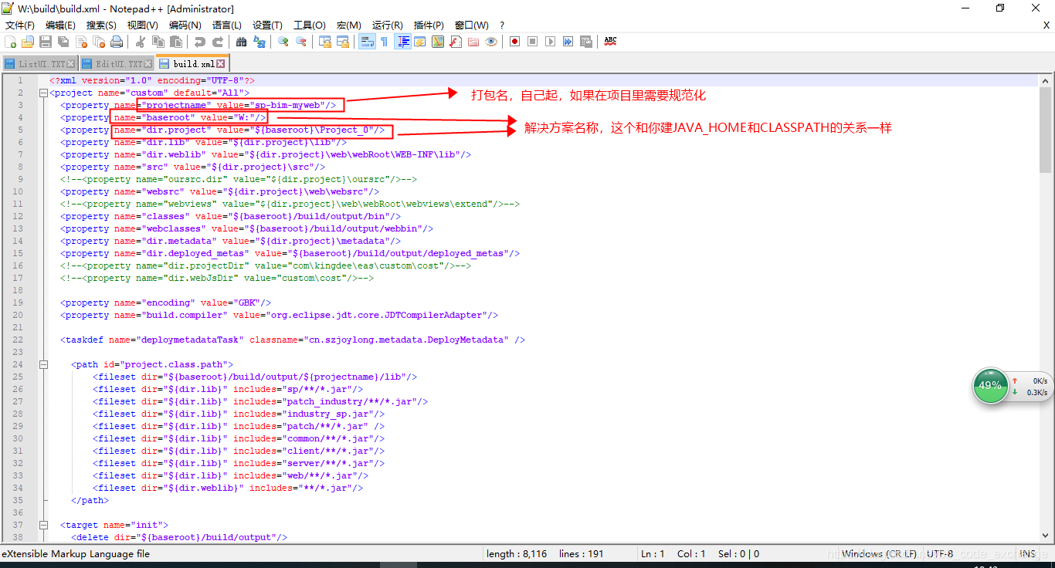Synchronize vertical scrolling icon

325,42
